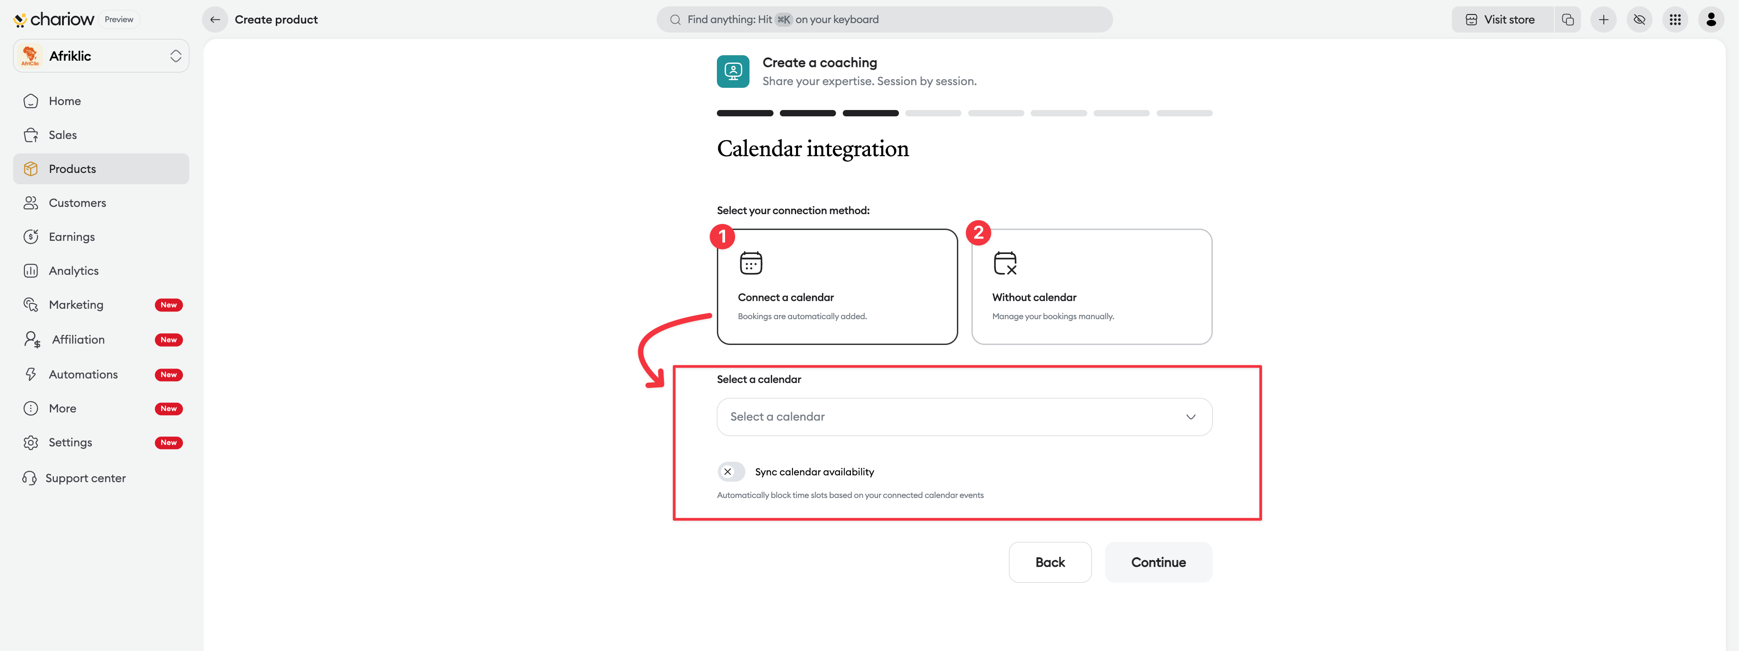Click the copy store link icon

(x=1567, y=19)
